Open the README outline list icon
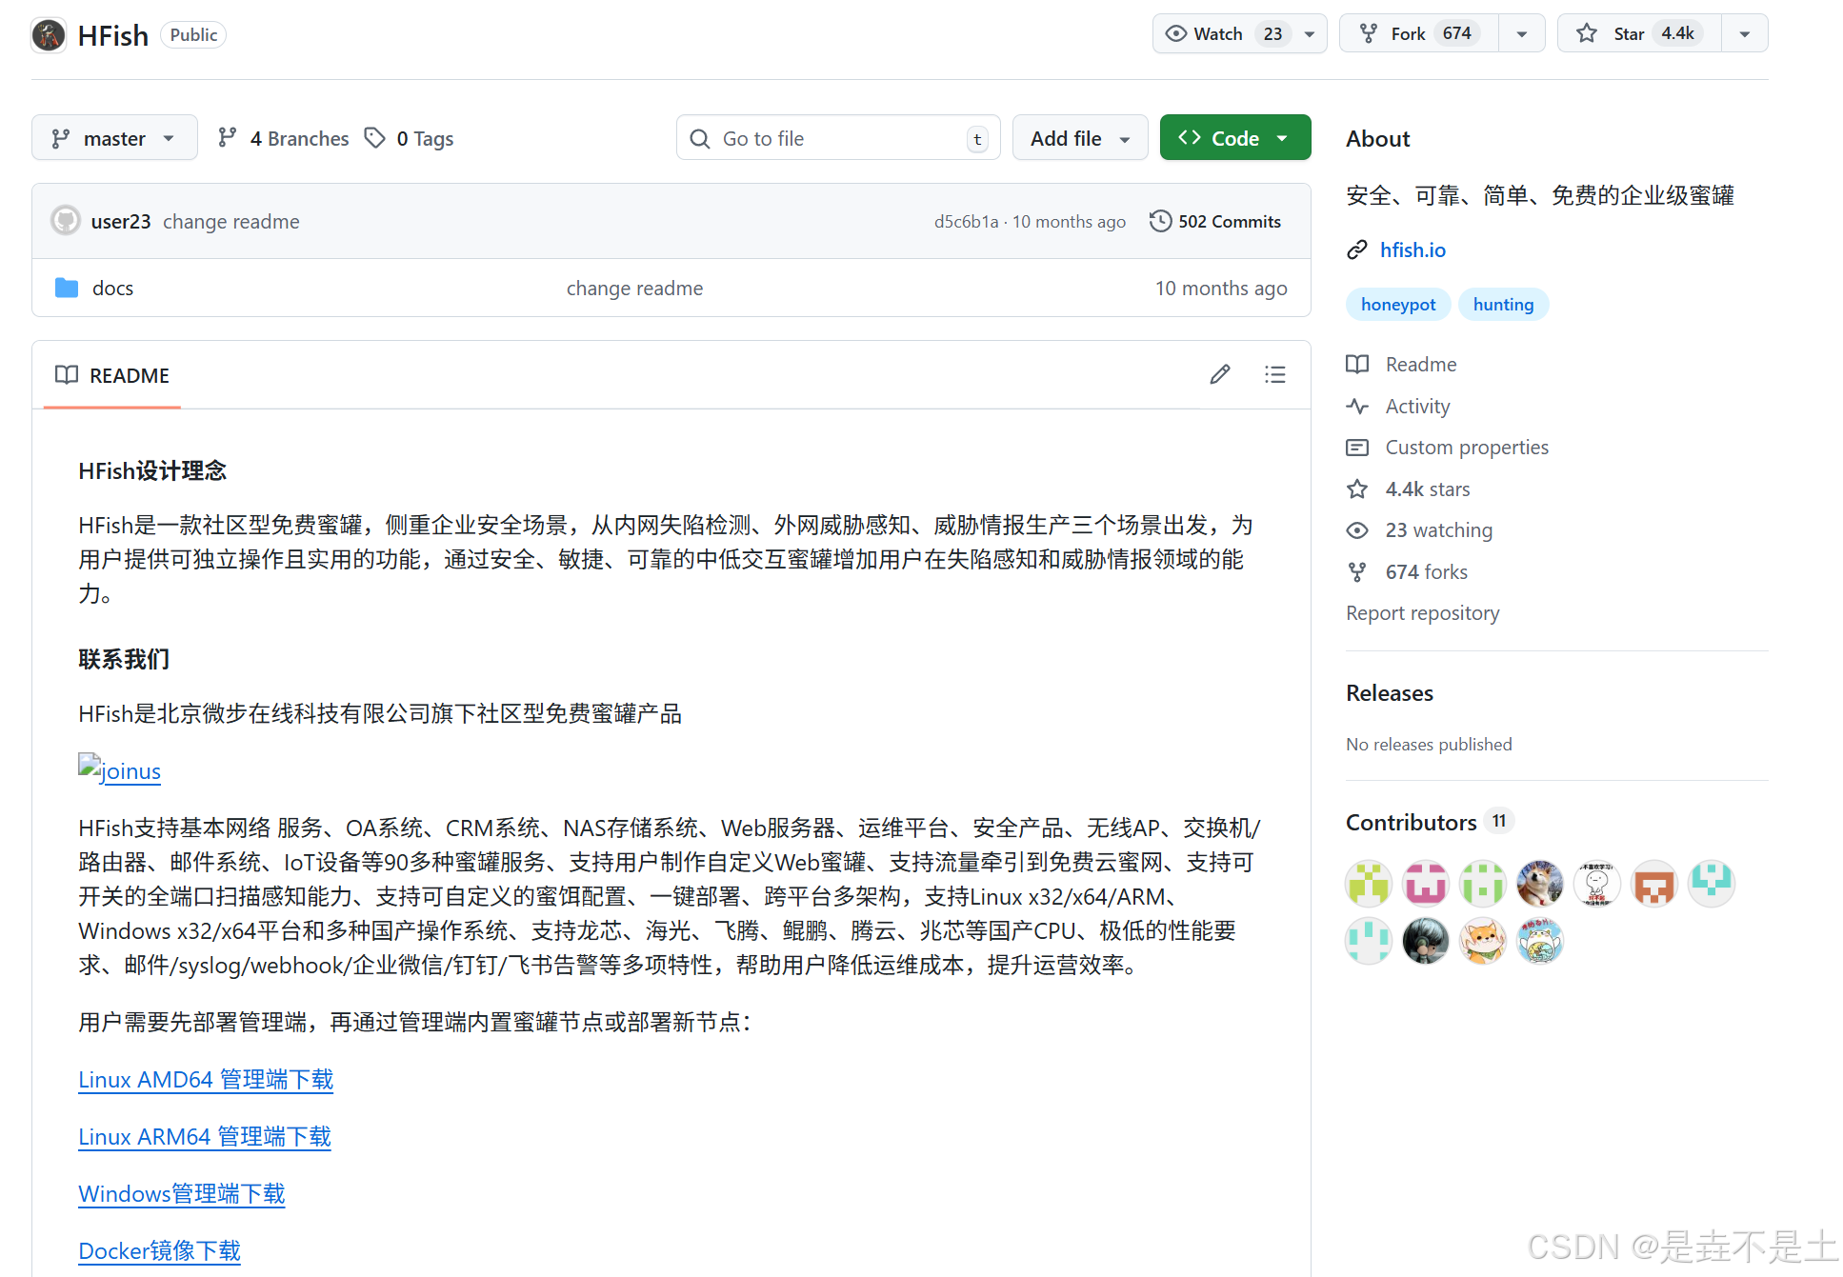Image resolution: width=1843 pixels, height=1277 pixels. (1274, 374)
